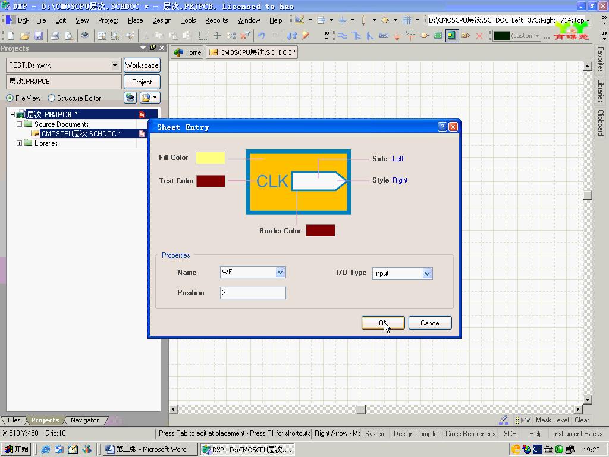Select the File View radio button

coord(10,98)
